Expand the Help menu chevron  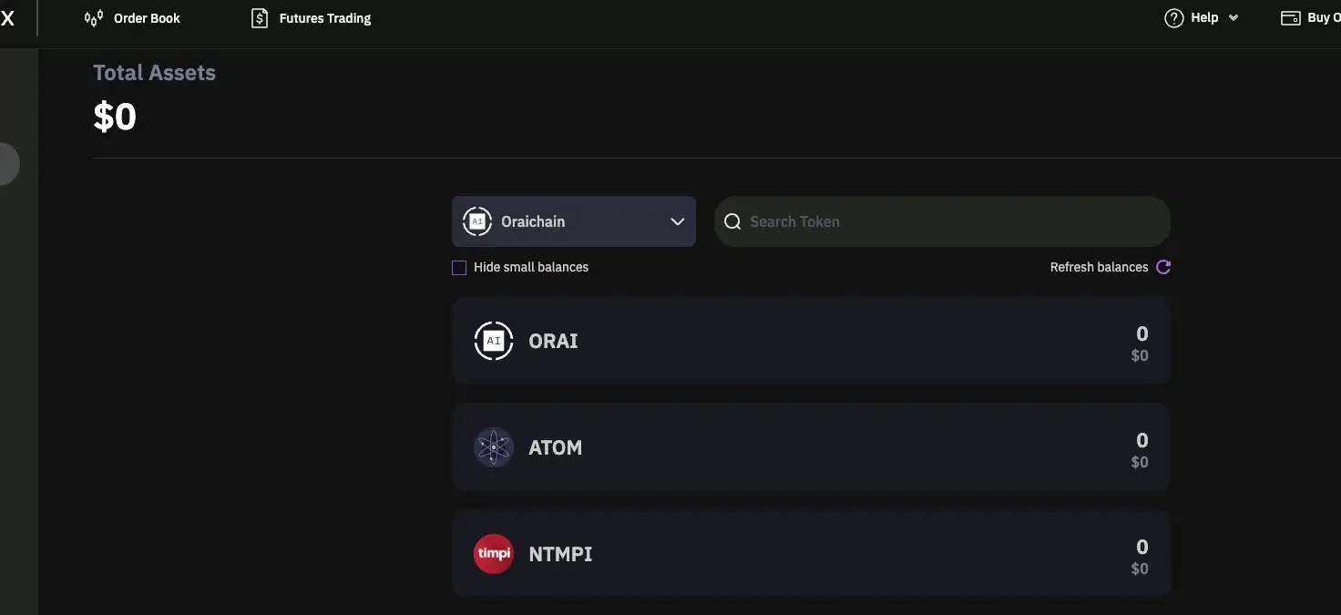tap(1234, 18)
